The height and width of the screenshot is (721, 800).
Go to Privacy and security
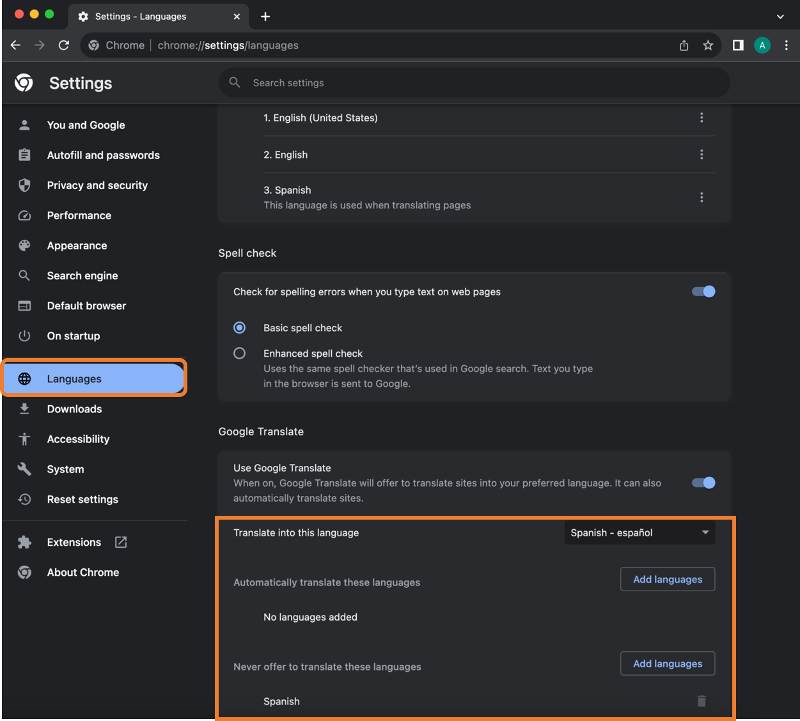click(x=97, y=185)
